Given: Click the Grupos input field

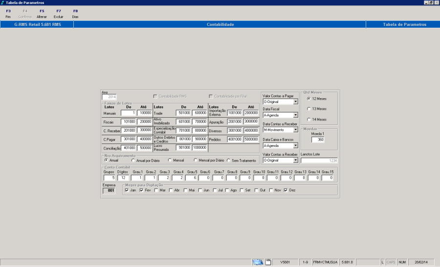Looking at the screenshot, I should (x=110, y=178).
